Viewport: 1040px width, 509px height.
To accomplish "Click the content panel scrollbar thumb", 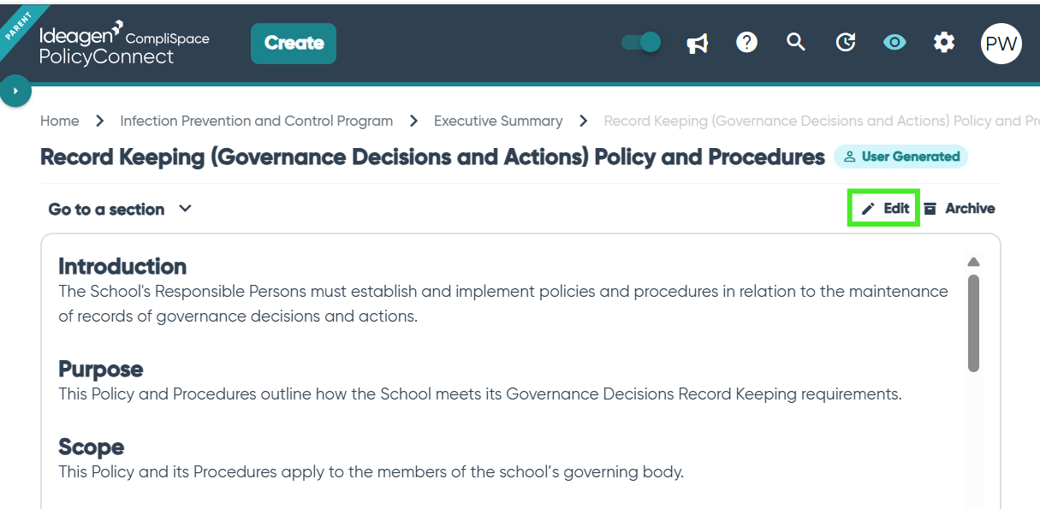I will pos(973,323).
